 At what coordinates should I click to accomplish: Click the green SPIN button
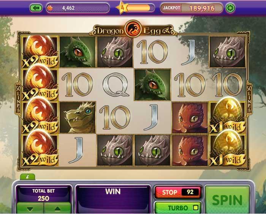(x=227, y=200)
